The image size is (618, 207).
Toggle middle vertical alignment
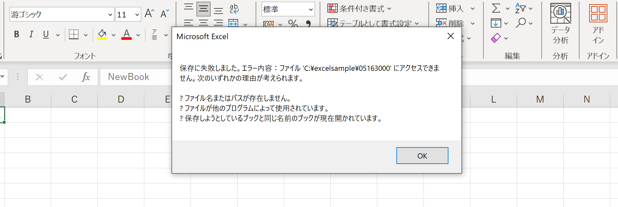click(x=204, y=9)
